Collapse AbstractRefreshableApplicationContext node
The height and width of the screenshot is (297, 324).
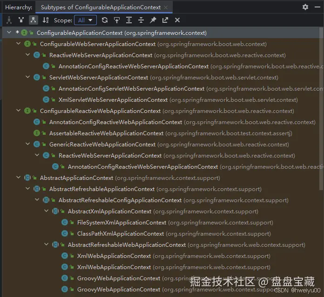(27, 188)
